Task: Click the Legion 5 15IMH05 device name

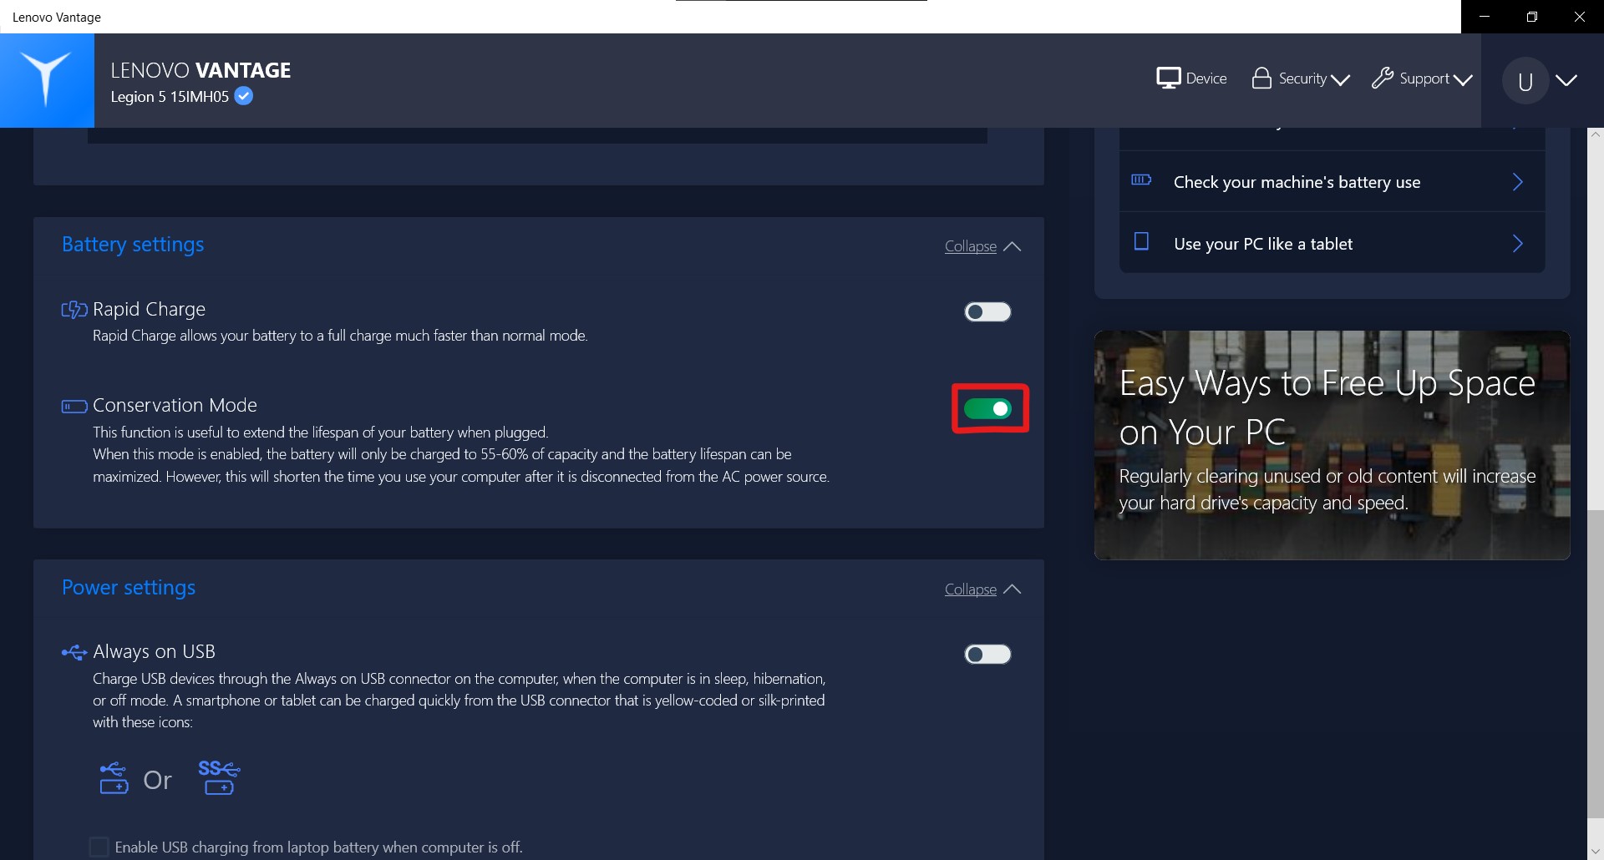Action: tap(170, 97)
